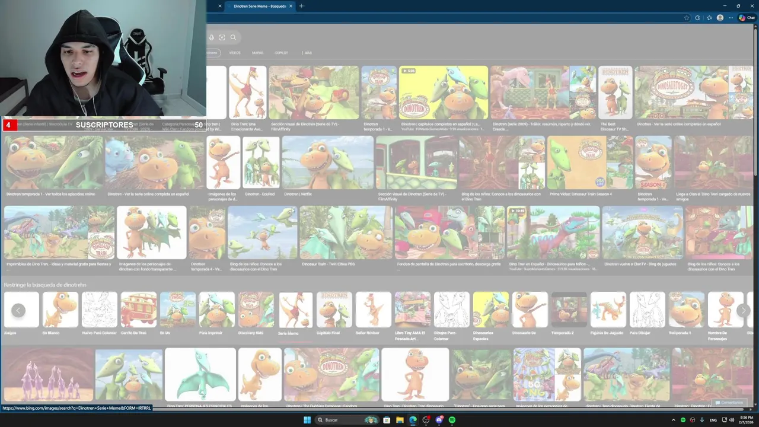Open the browser profile avatar
This screenshot has width=759, height=427.
point(720,18)
